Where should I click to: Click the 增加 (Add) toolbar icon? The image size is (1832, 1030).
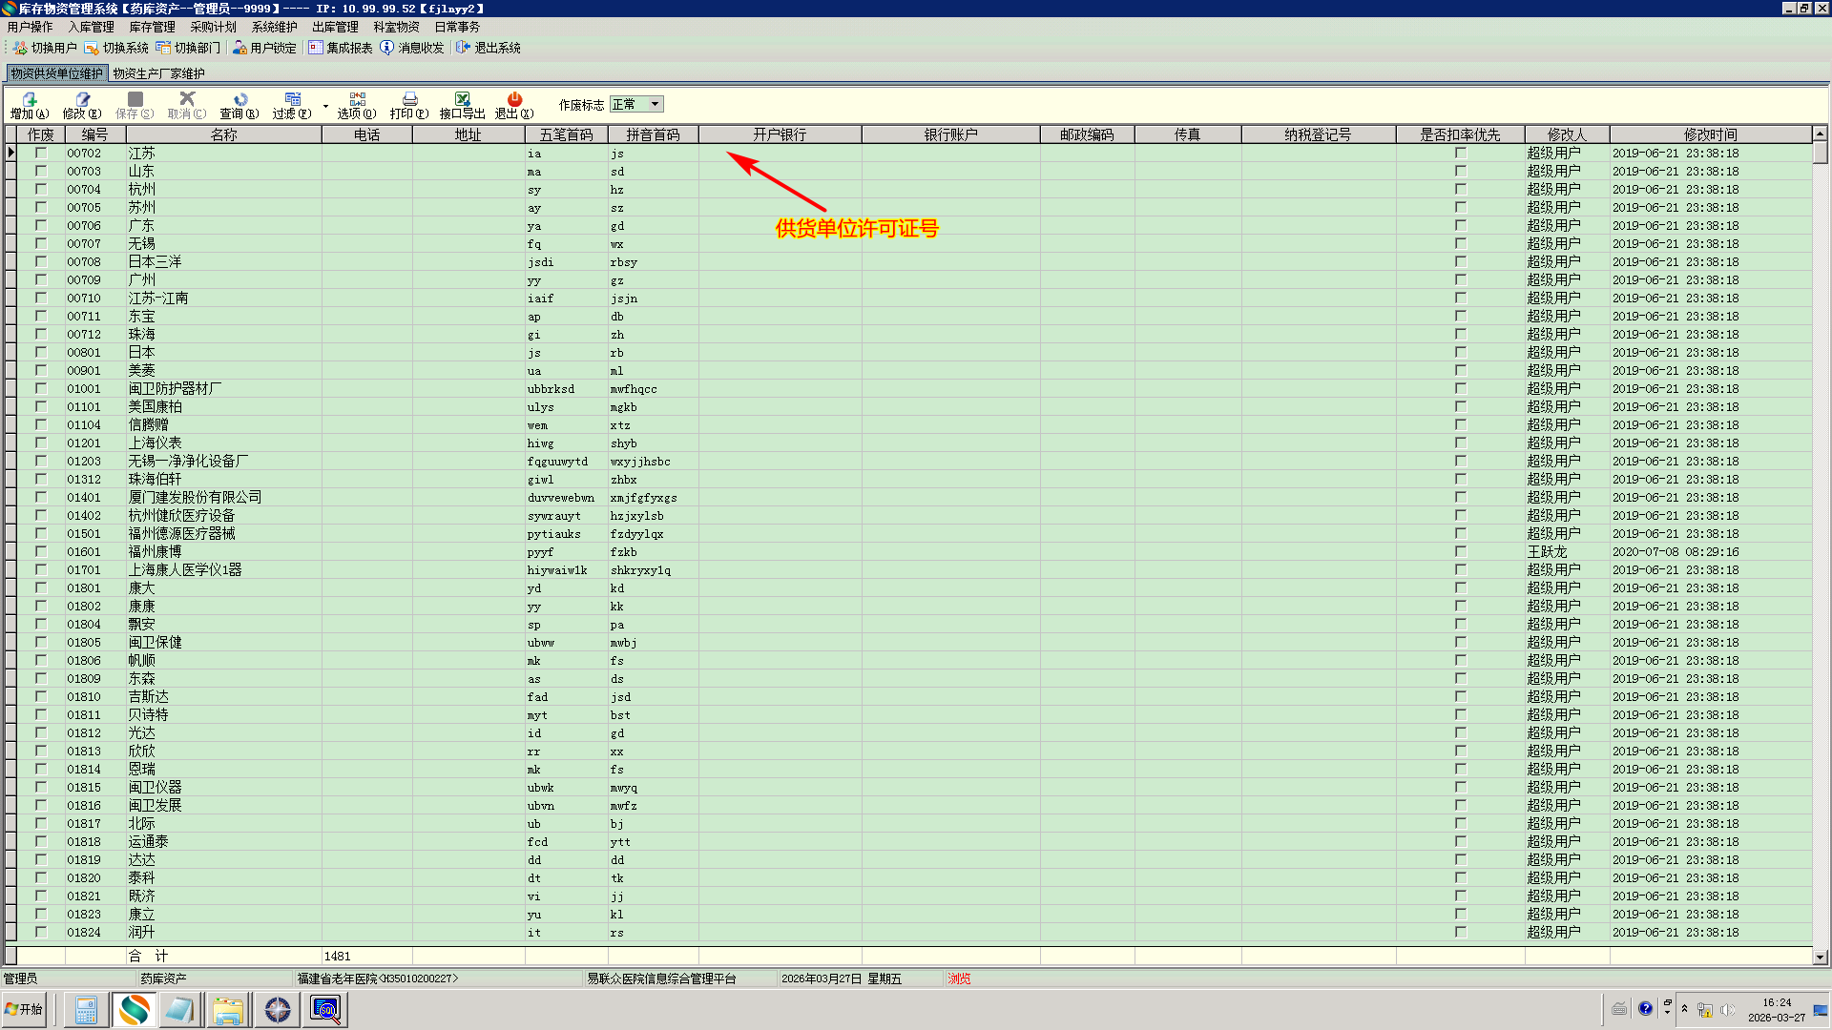(30, 100)
